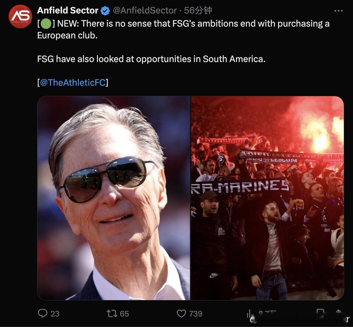Click the blue verified badge

pos(105,11)
